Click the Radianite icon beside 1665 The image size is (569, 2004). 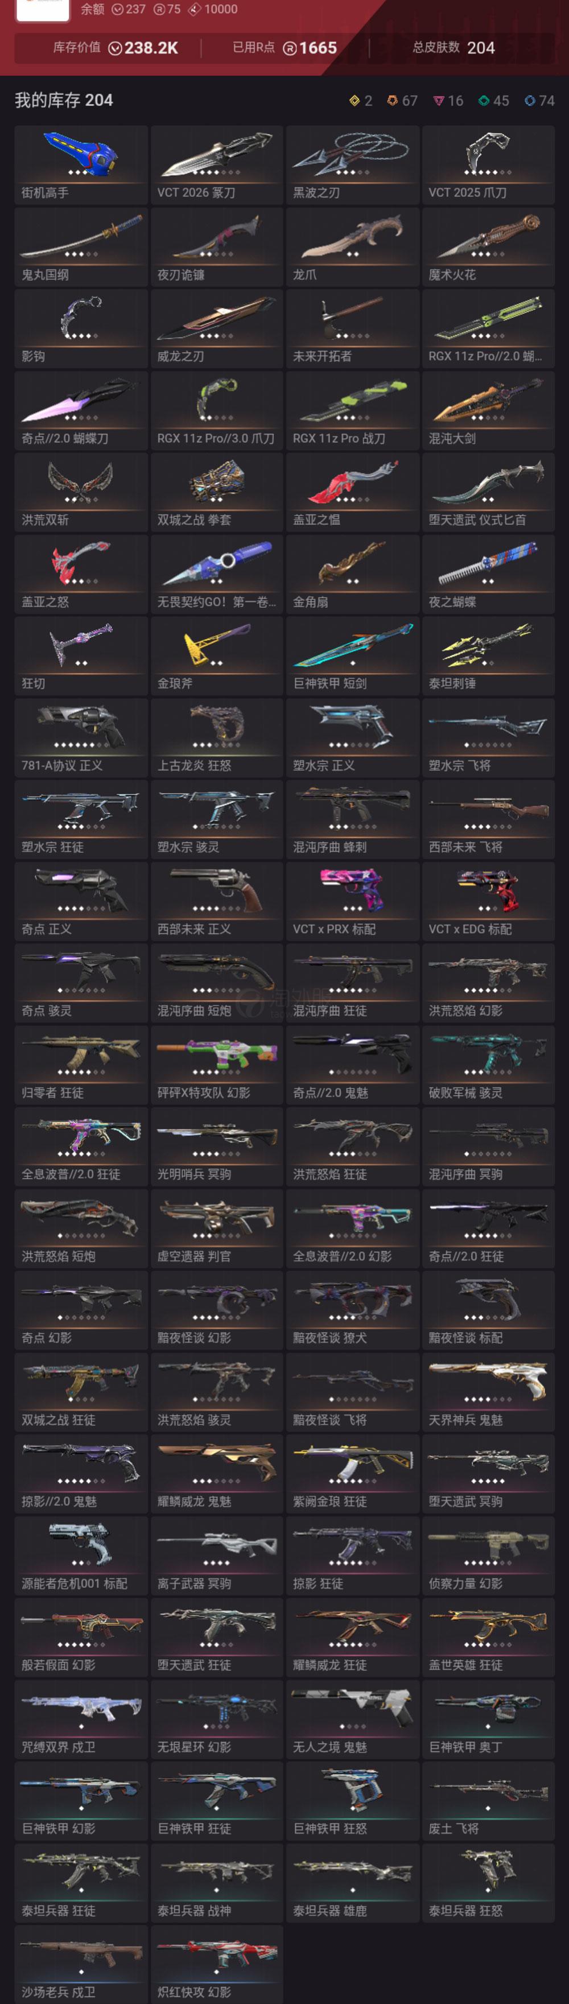290,48
